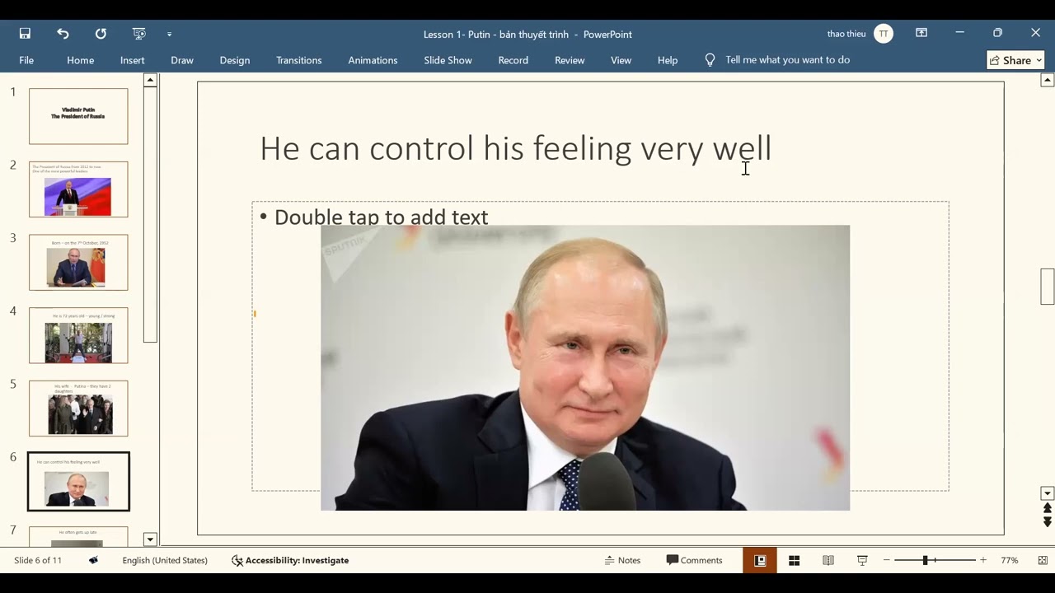
Task: Select slide 7 thumbnail He often gets up late
Action: tap(78, 536)
